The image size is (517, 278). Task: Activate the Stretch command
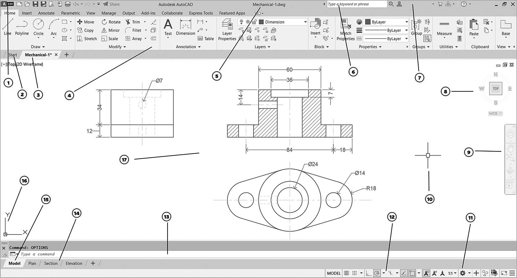click(x=87, y=39)
